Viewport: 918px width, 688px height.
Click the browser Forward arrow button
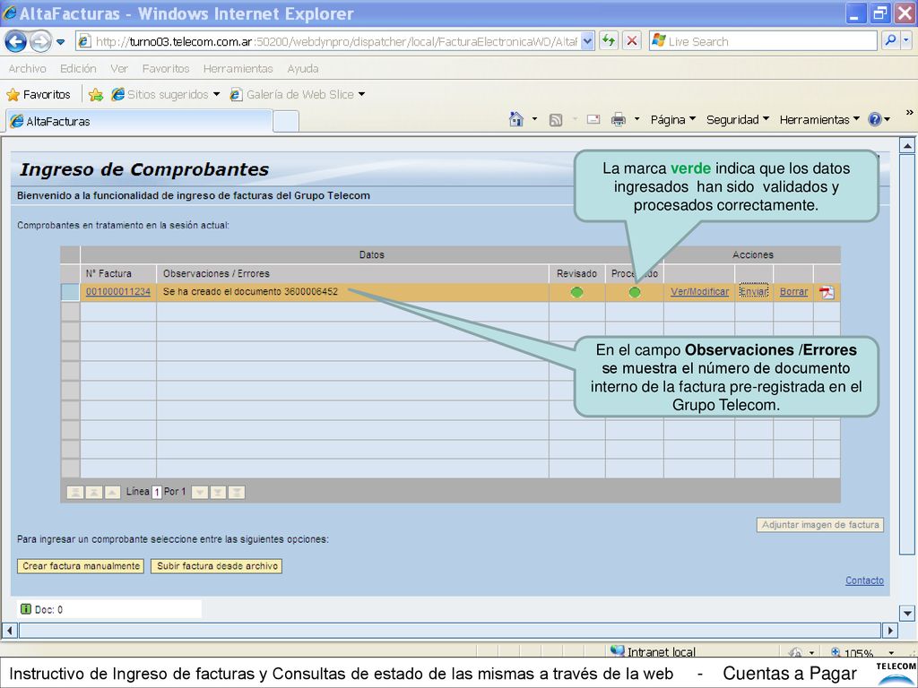pyautogui.click(x=40, y=41)
